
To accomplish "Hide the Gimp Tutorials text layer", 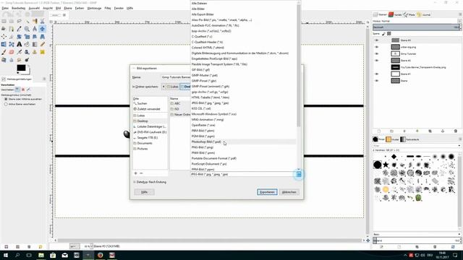I will click(376, 53).
